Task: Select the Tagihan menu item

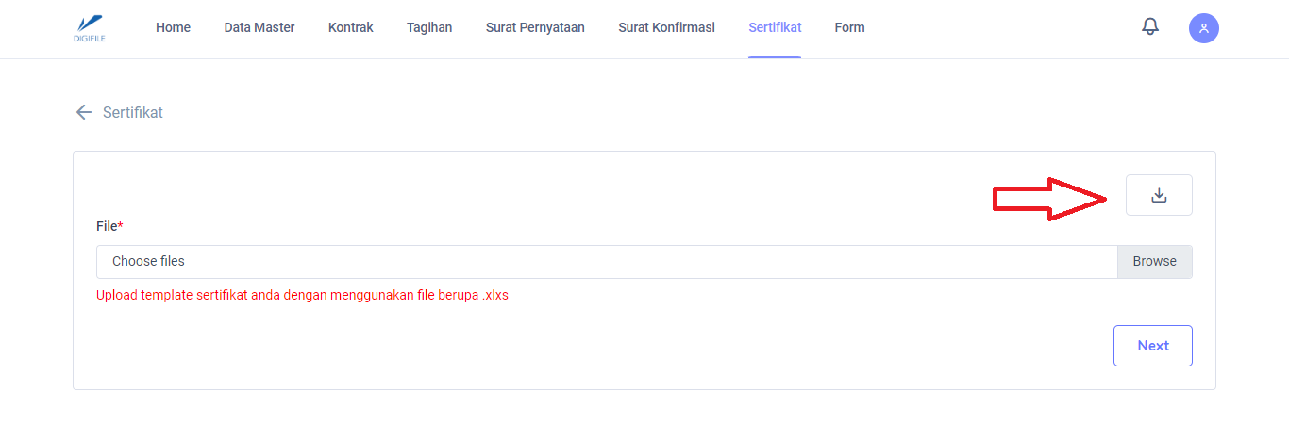Action: coord(428,27)
